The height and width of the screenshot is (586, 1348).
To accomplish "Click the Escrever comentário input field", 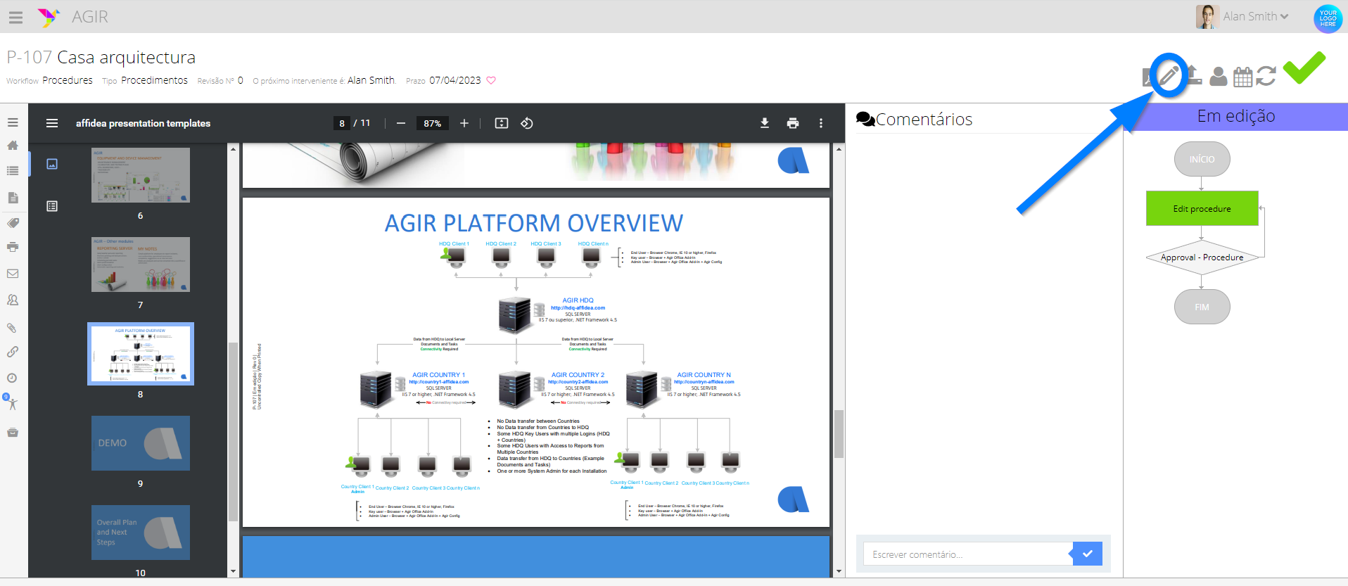I will coord(966,554).
